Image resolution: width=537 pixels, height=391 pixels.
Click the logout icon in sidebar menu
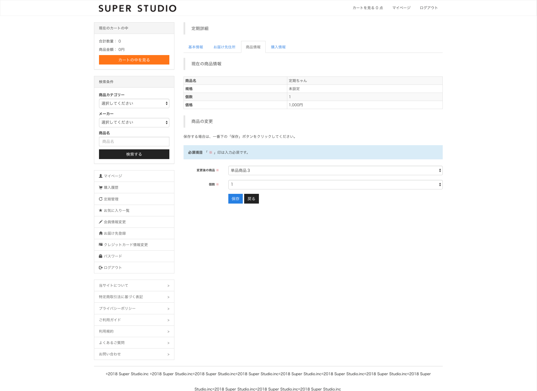[x=101, y=268]
